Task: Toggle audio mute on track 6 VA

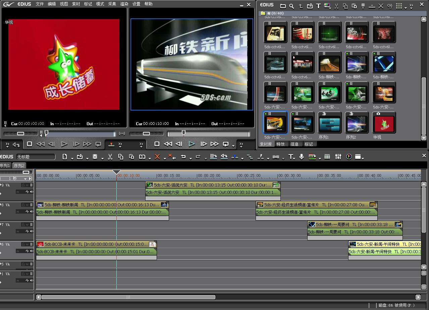Action: click(32, 251)
